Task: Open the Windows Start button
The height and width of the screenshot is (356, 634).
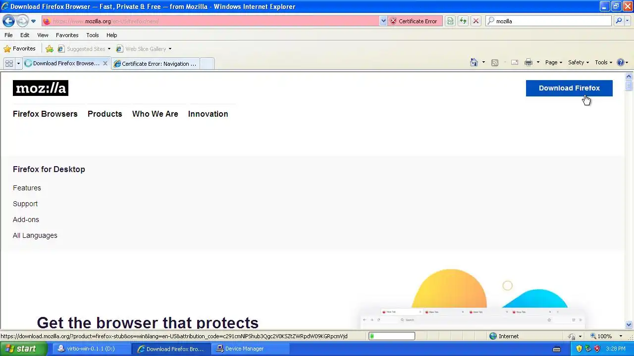Action: (x=24, y=349)
